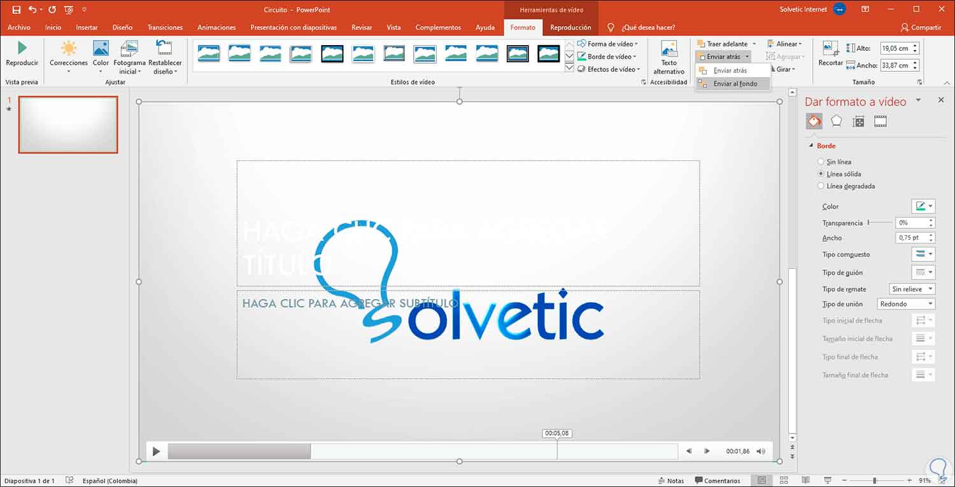
Task: Open the Alinear dropdown
Action: click(x=785, y=44)
